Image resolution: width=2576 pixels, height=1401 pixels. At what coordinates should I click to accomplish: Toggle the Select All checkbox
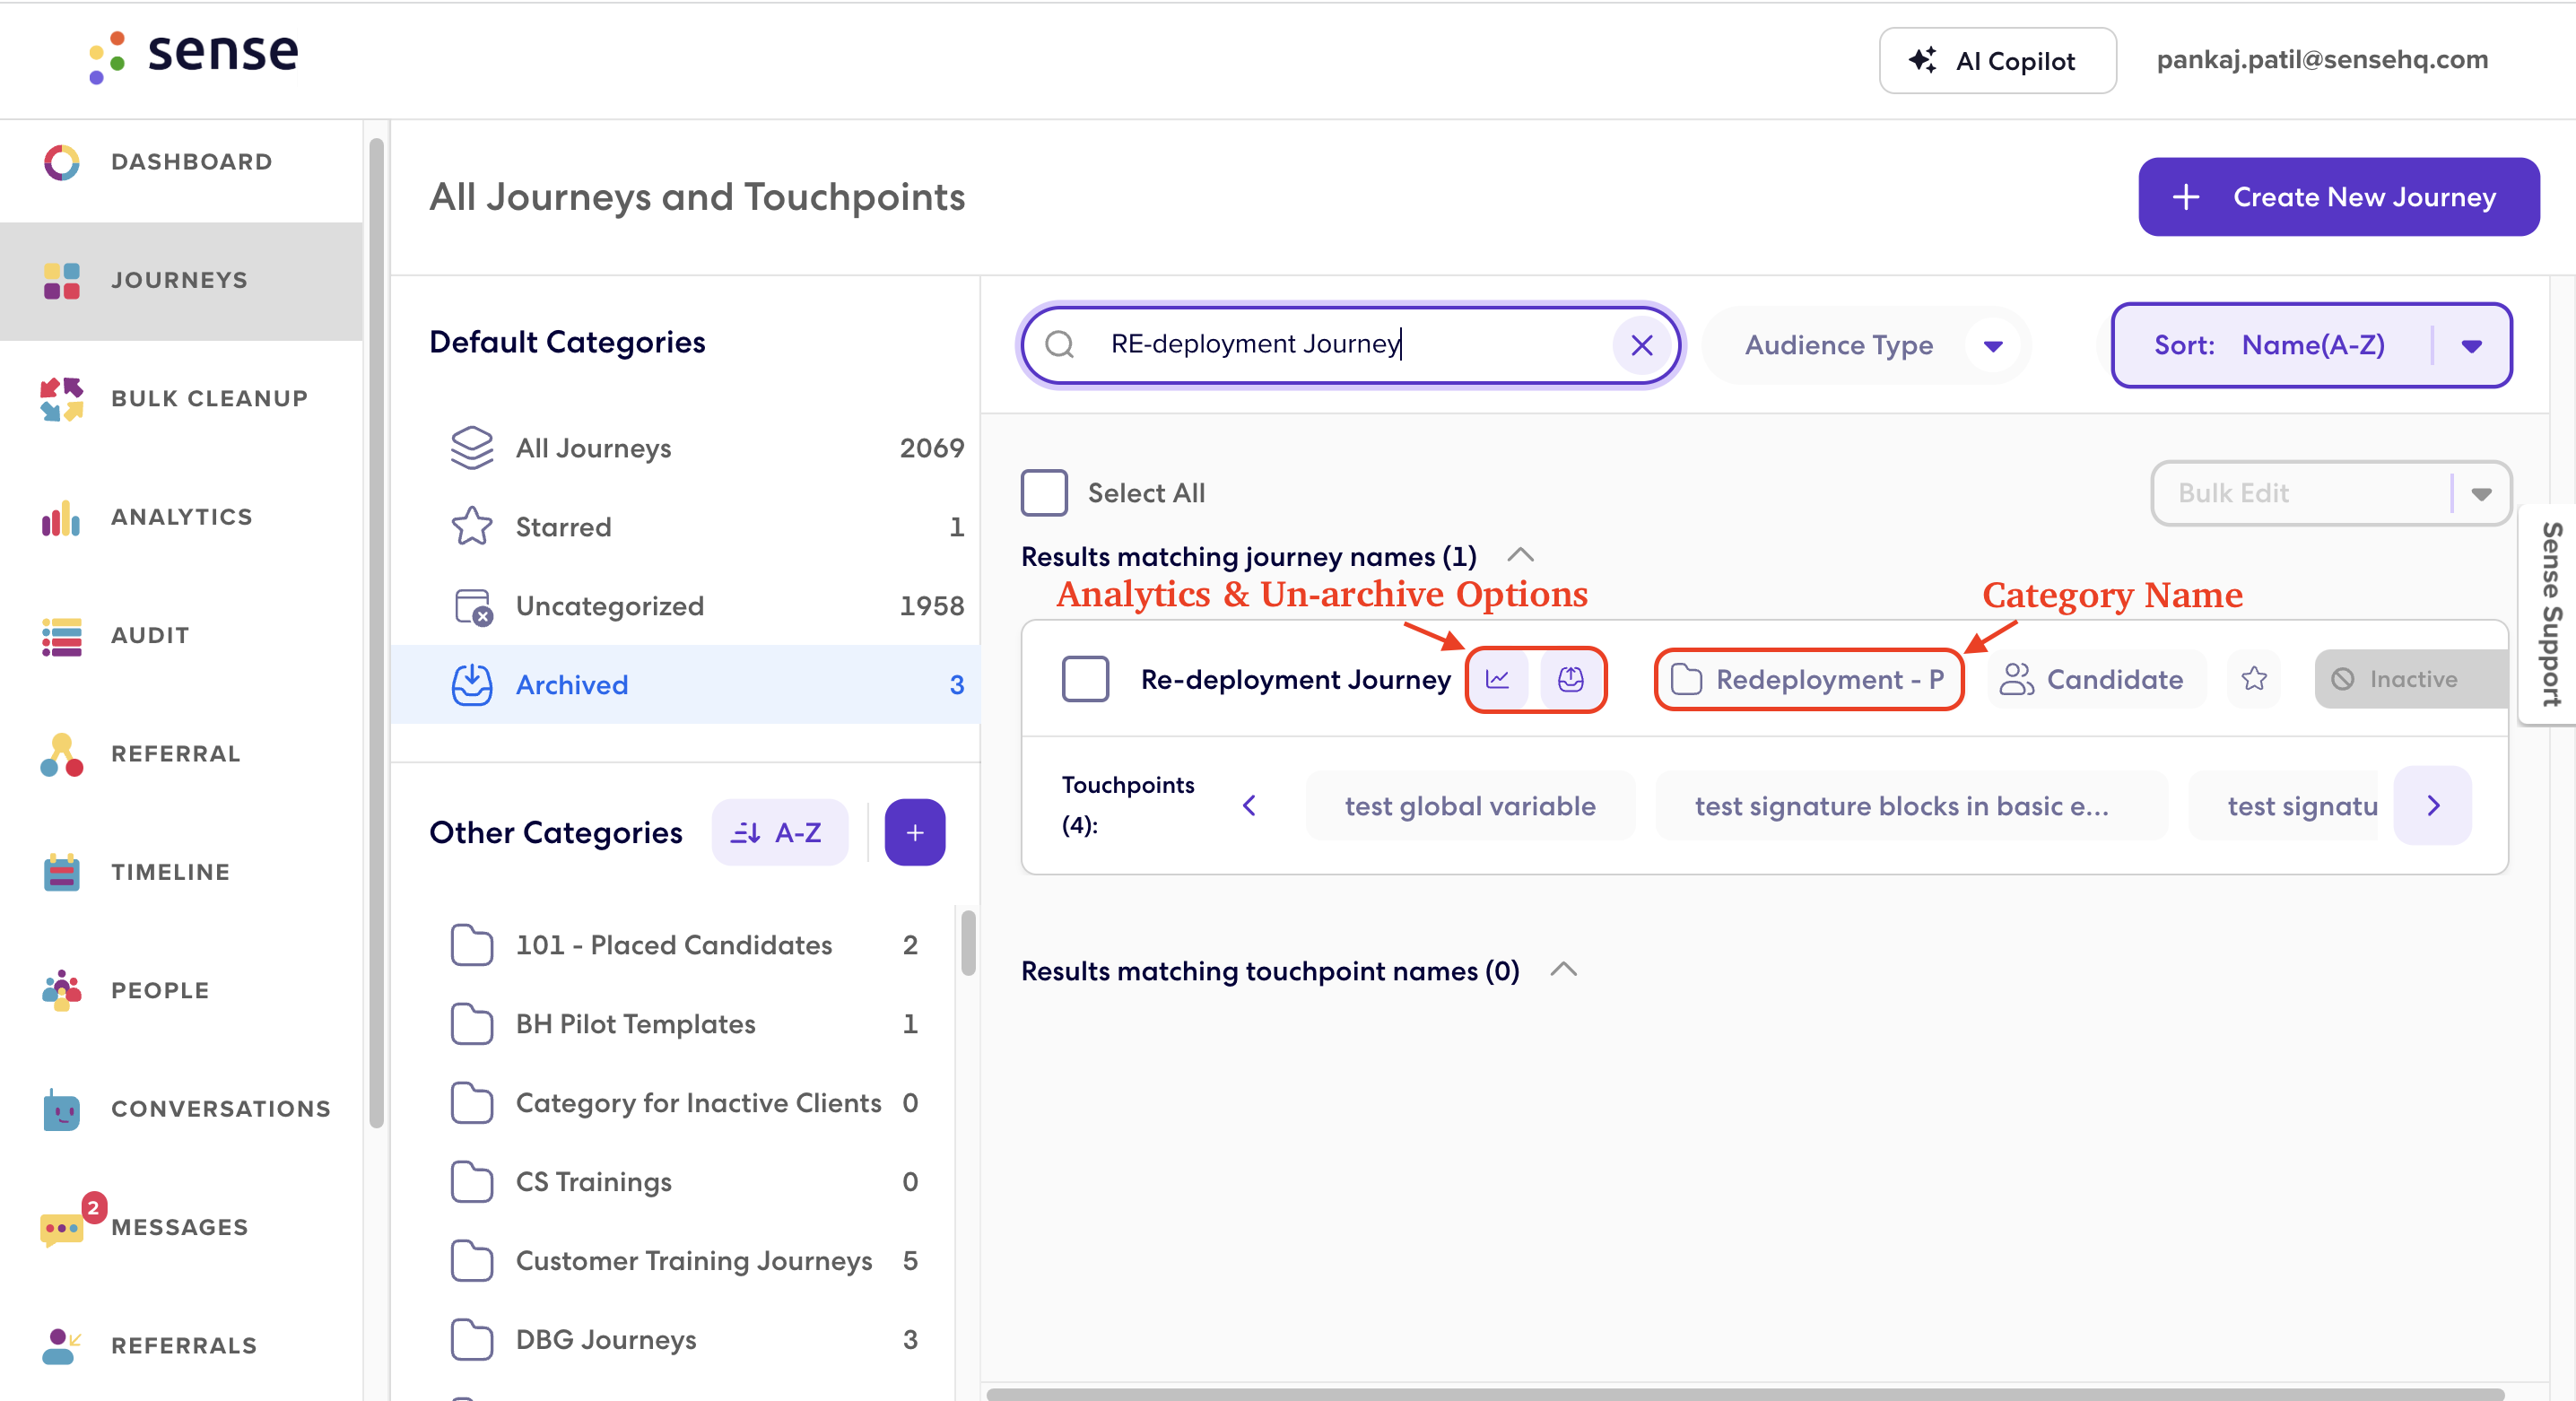(1043, 493)
